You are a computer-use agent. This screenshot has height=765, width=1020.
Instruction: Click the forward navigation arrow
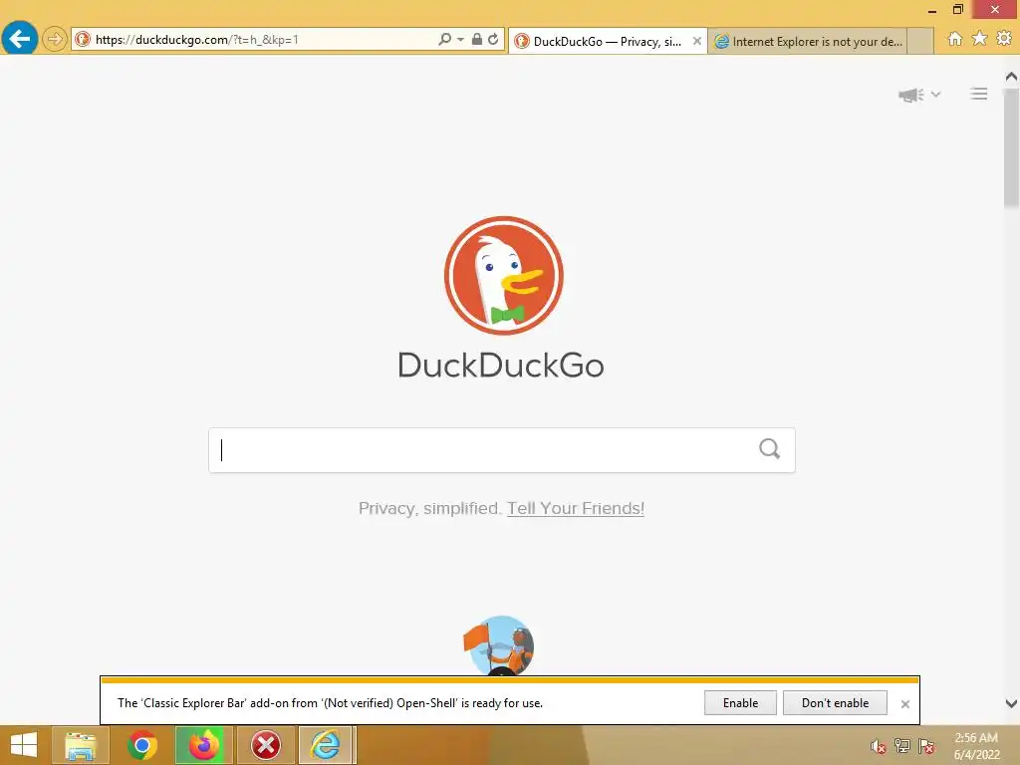click(55, 40)
